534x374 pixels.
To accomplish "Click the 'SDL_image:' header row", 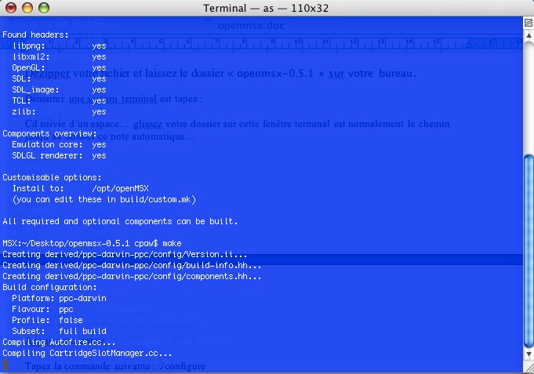I will point(60,89).
